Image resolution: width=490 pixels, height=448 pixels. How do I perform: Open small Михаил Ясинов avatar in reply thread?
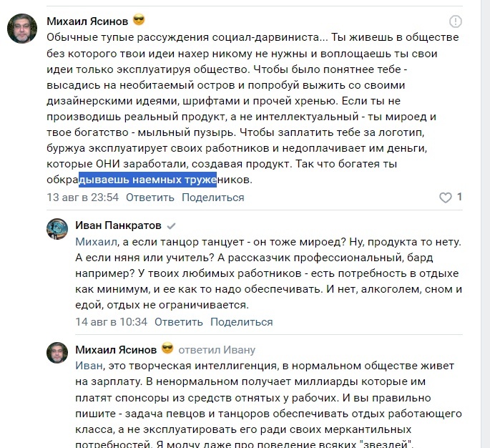point(57,353)
